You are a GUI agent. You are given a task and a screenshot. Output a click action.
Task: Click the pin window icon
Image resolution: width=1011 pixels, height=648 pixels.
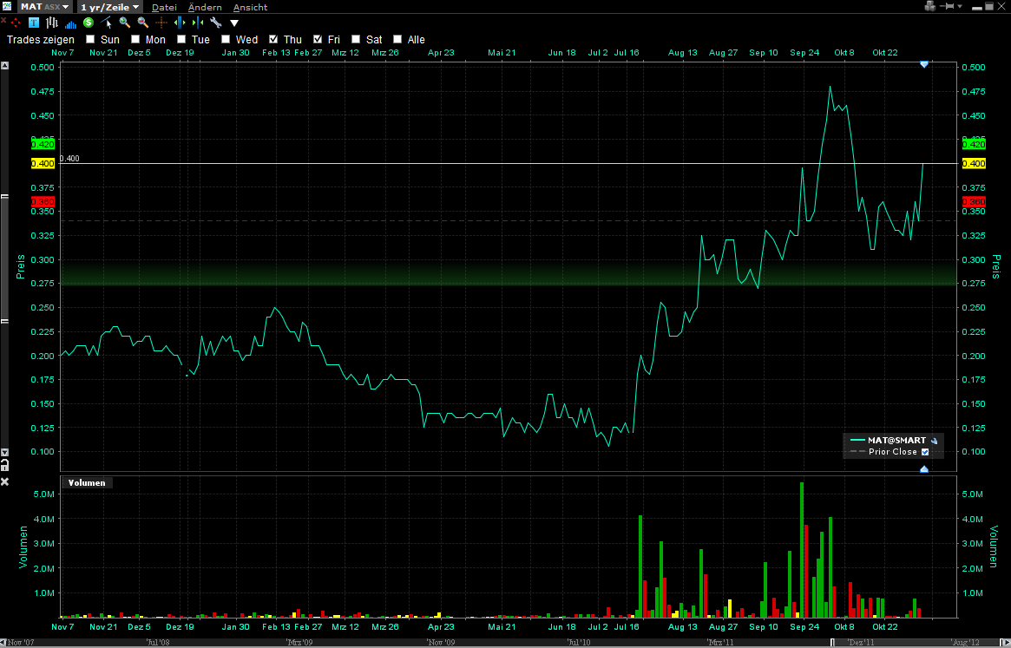pos(947,6)
